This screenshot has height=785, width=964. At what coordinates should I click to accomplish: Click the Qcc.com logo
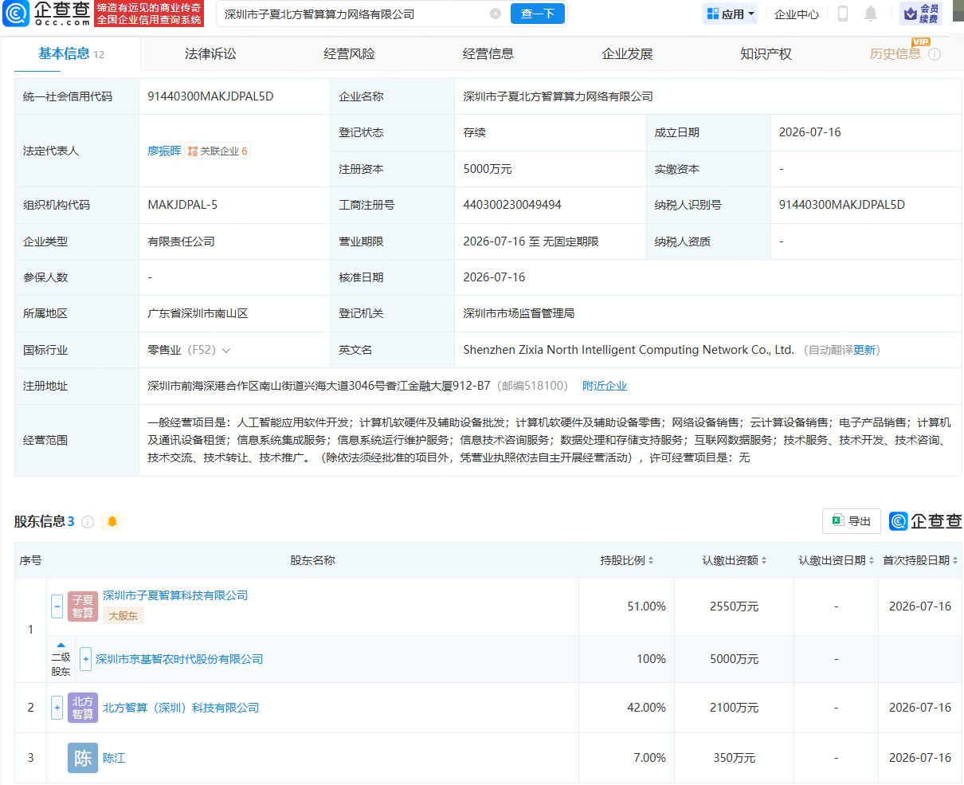(x=47, y=14)
